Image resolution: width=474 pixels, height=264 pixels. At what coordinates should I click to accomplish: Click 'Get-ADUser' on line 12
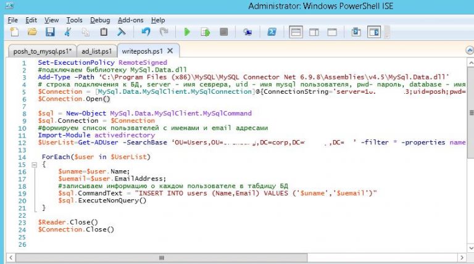click(98, 142)
